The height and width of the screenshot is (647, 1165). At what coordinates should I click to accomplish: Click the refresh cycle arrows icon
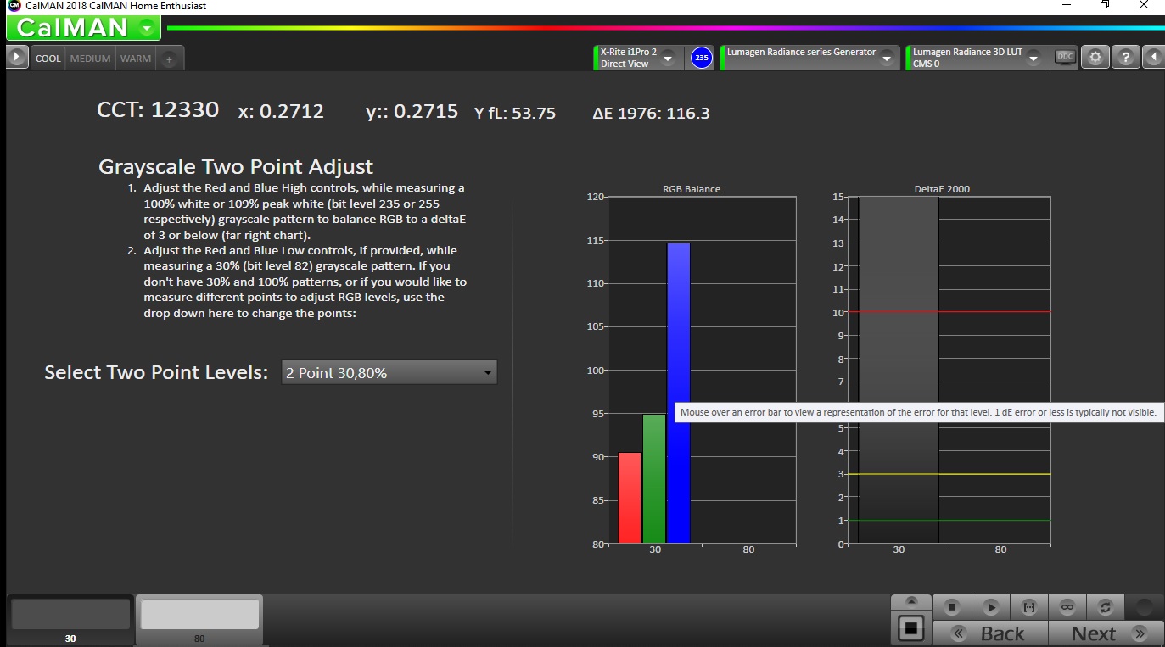(x=1105, y=607)
